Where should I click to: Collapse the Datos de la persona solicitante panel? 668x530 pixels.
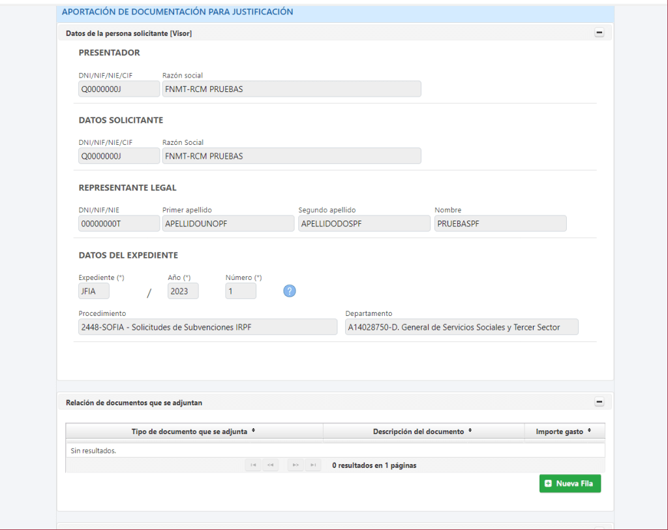pos(599,33)
